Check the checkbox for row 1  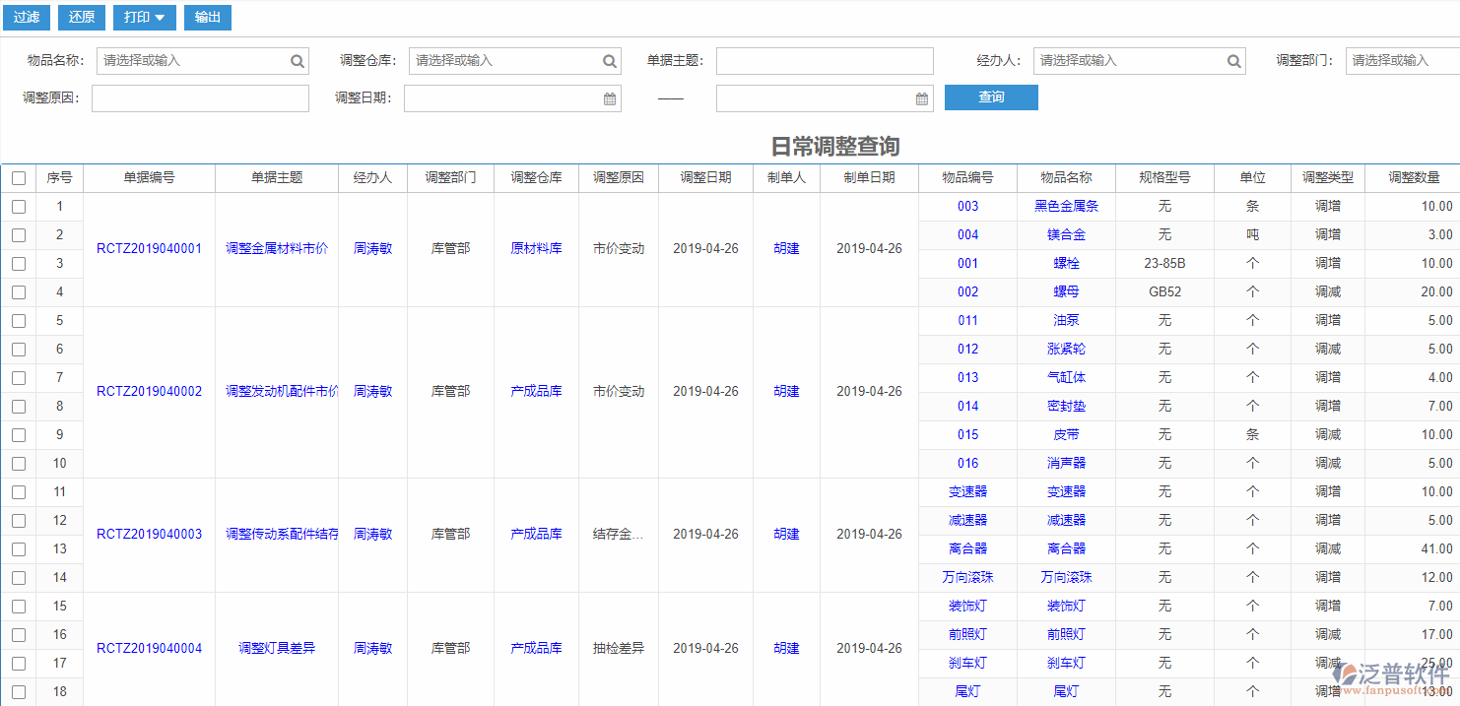click(x=19, y=207)
